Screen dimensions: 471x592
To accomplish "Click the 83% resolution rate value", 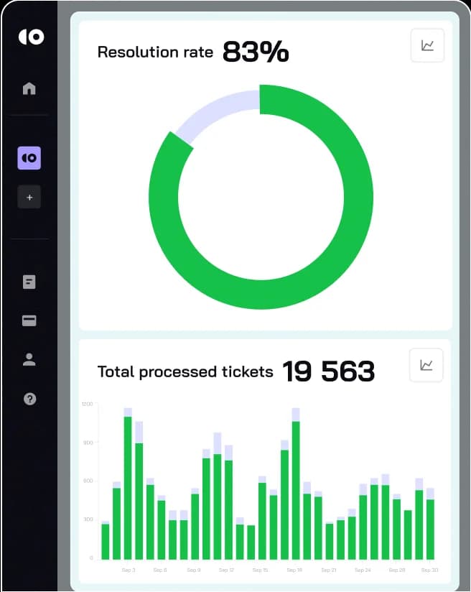I will [x=256, y=52].
